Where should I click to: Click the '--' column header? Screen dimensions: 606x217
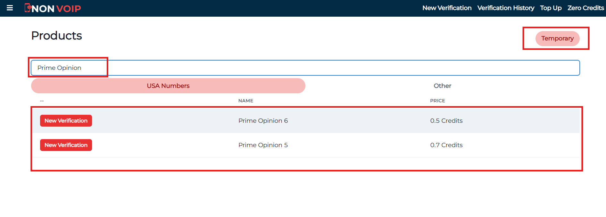coord(42,100)
